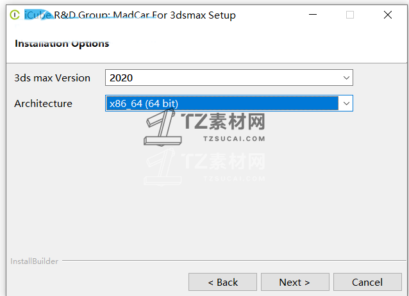The width and height of the screenshot is (409, 296).
Task: Click the InstallBuilder label
Action: point(34,261)
